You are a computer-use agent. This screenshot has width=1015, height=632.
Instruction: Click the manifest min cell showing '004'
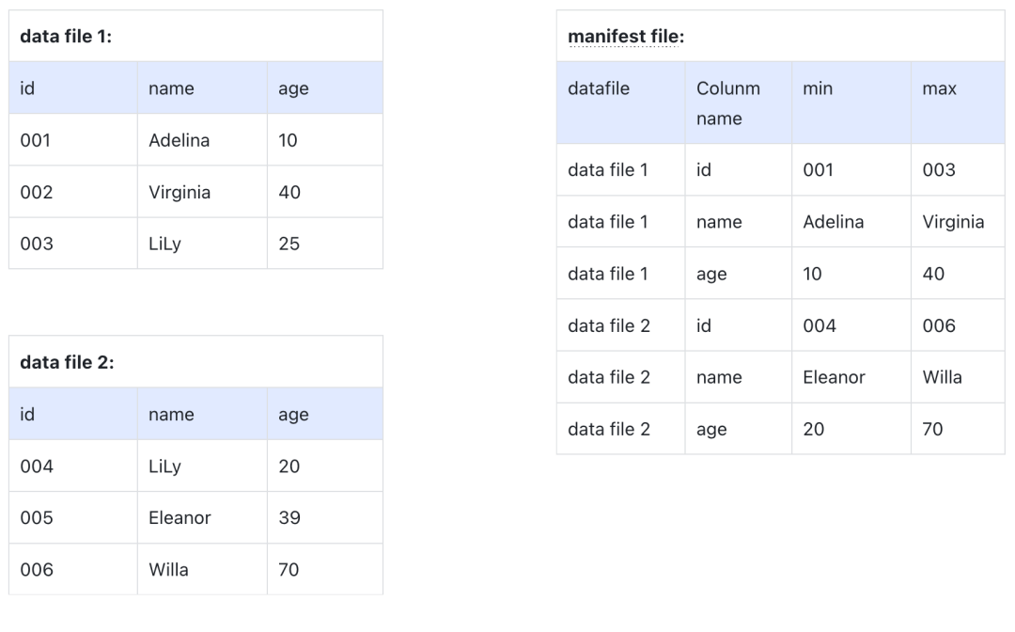818,325
